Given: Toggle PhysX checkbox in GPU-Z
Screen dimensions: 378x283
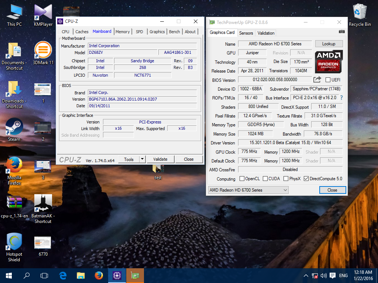Looking at the screenshot, I should click(286, 179).
